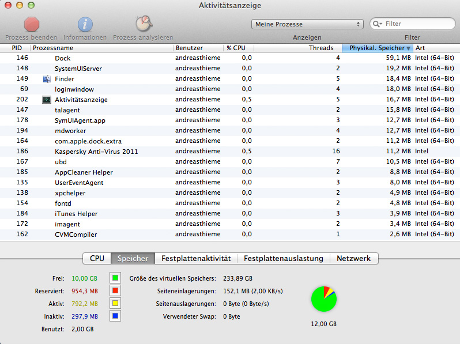Click the red close window button
Screen dimensions: 460x344
(8, 5)
